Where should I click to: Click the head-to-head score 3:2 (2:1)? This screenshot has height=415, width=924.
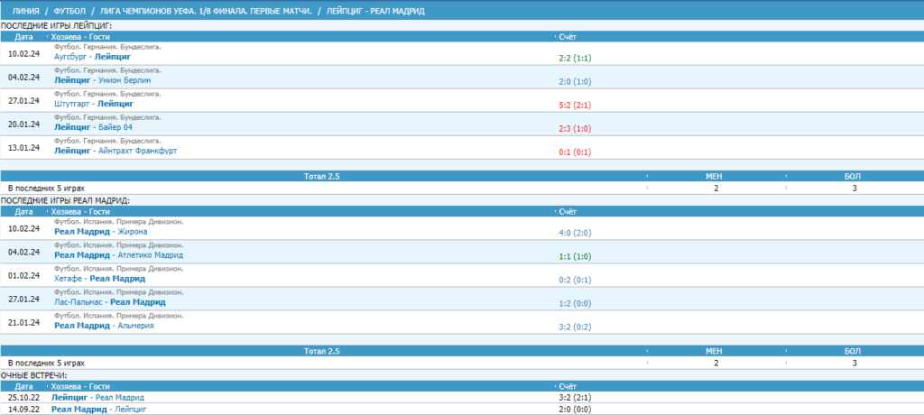[575, 398]
